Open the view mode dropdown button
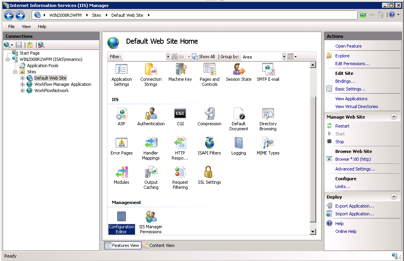The image size is (404, 261). coord(292,57)
